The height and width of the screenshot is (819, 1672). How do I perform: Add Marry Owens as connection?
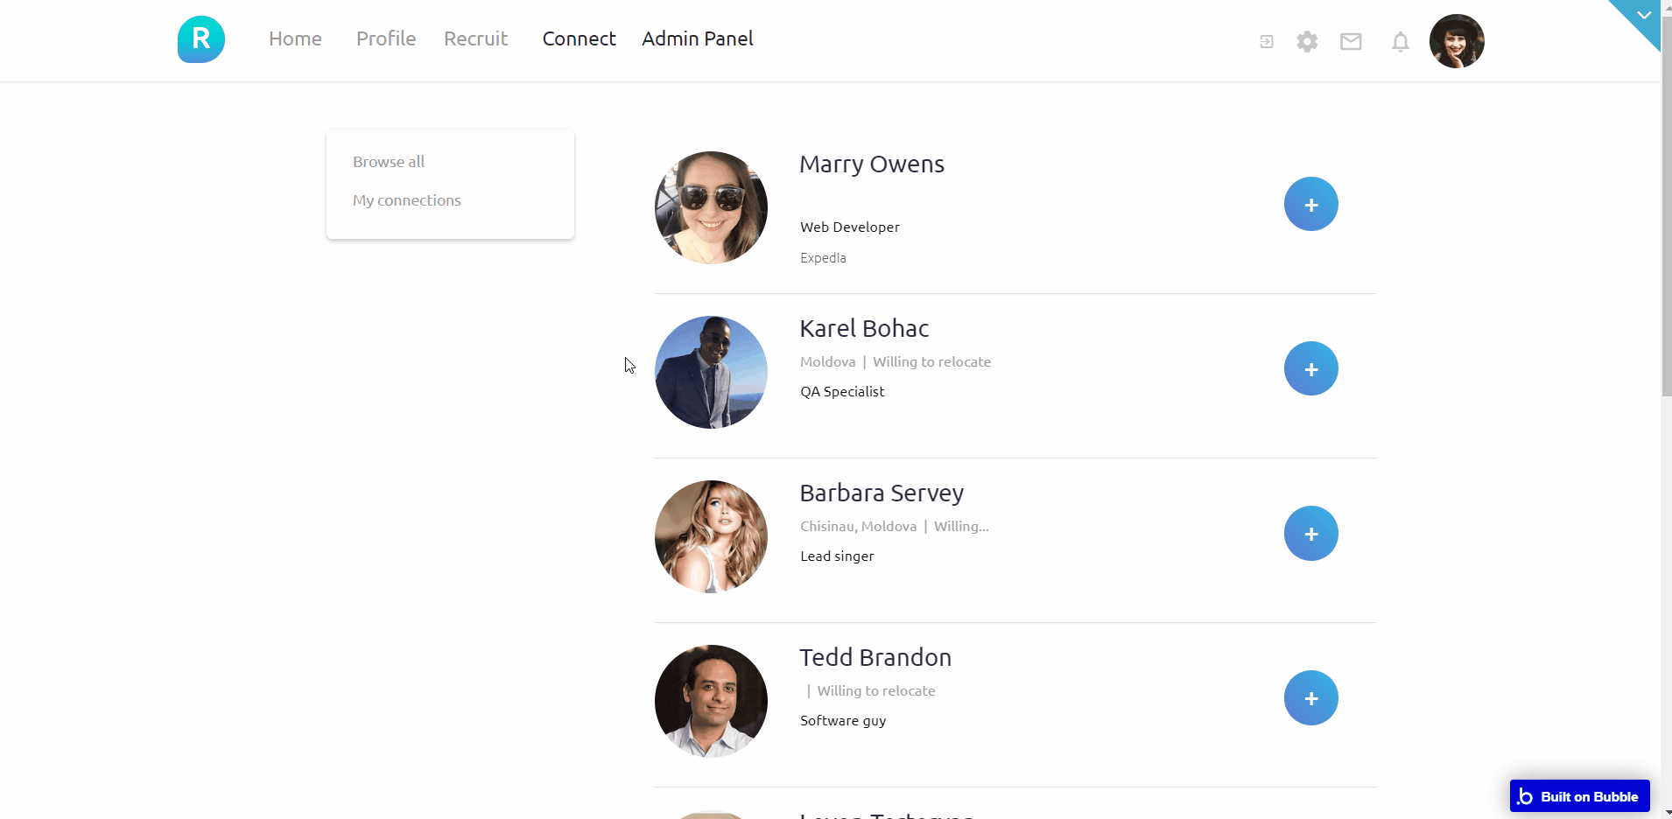click(1310, 205)
